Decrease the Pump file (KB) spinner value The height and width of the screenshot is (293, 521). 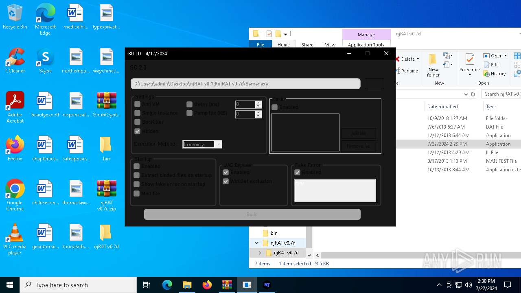(258, 116)
